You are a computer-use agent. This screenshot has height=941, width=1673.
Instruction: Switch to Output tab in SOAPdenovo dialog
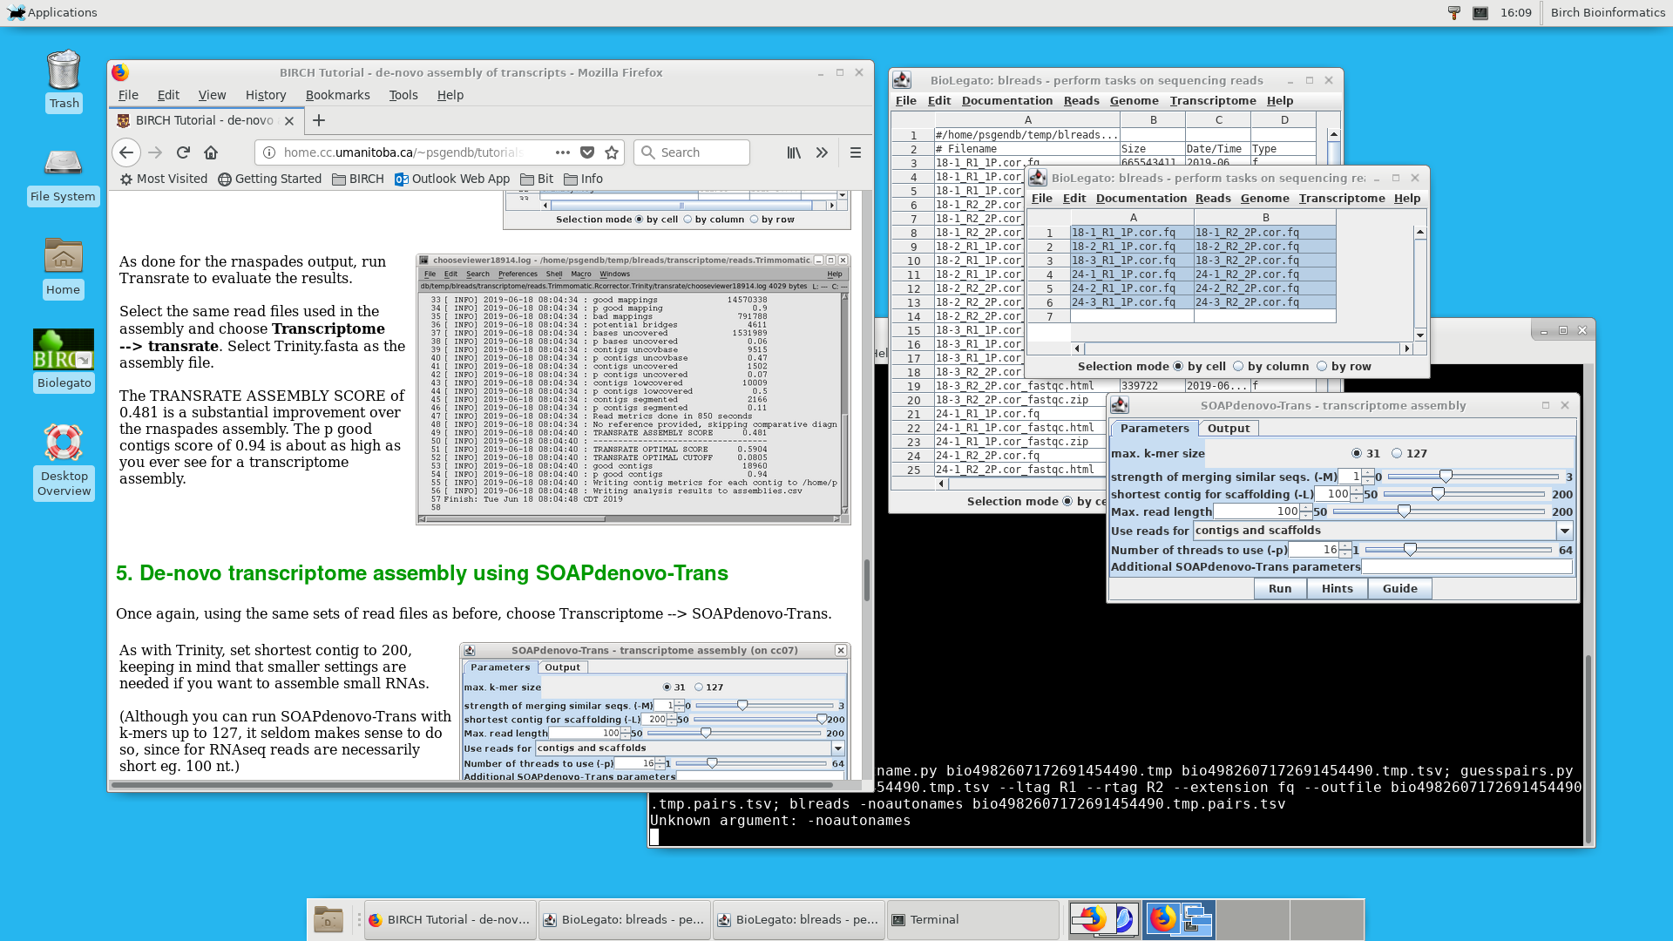click(1229, 428)
